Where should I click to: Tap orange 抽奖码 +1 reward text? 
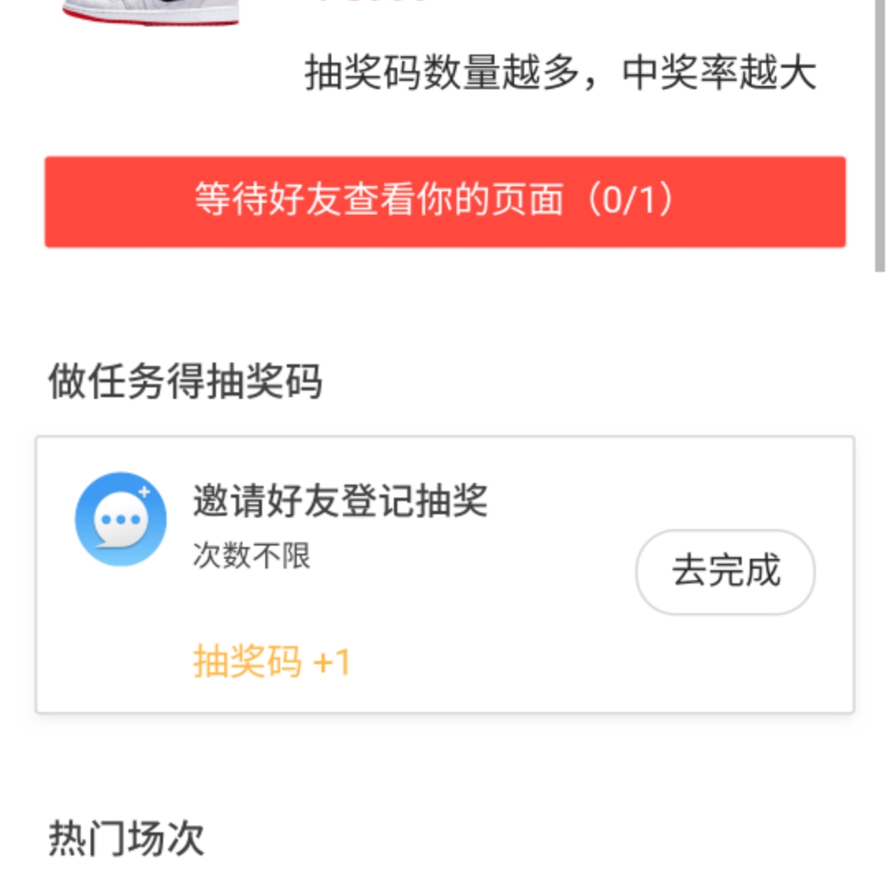(272, 661)
